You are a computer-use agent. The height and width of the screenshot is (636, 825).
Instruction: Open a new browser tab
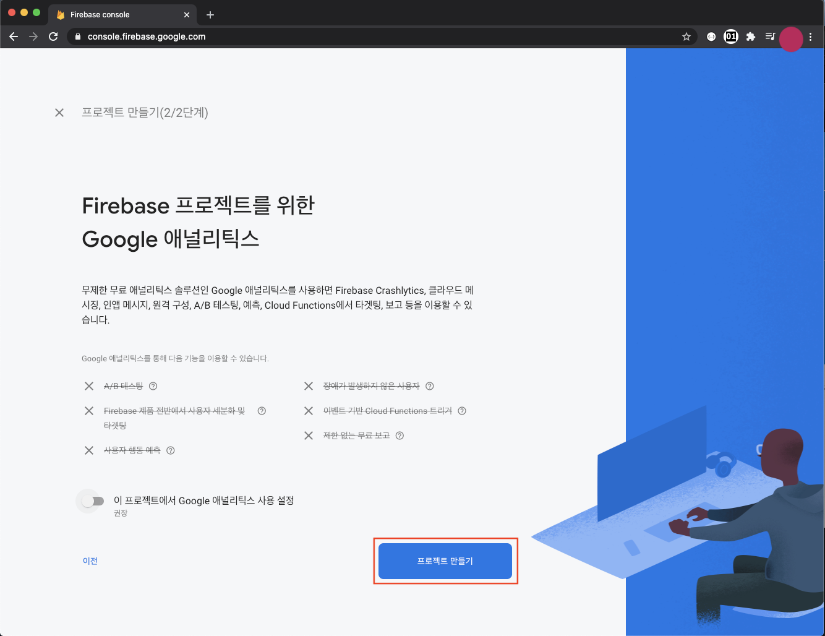210,15
